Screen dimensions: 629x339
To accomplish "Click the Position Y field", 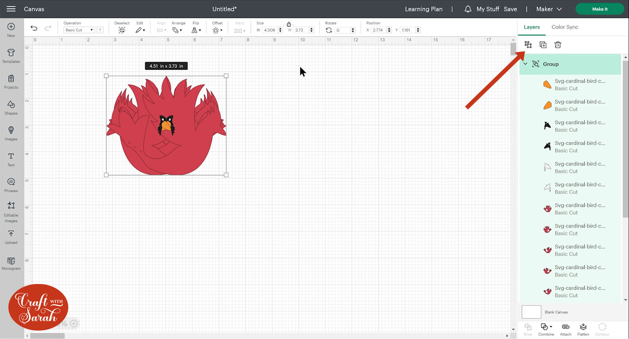I will coord(407,30).
